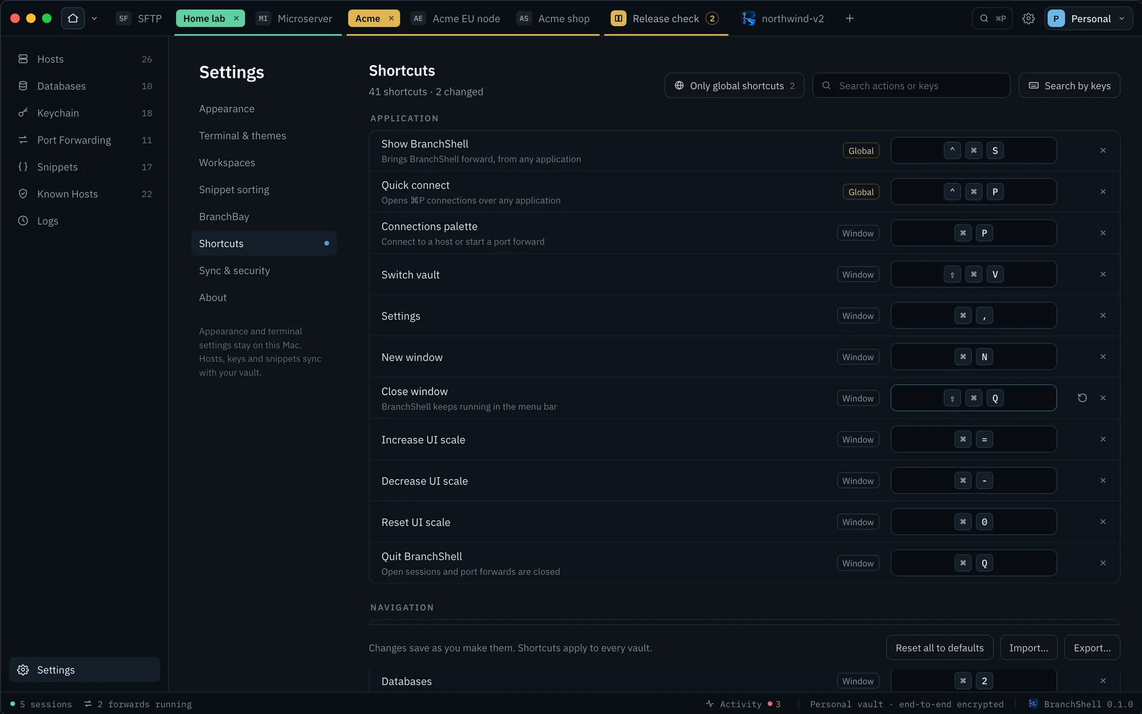Open Appearance settings page
Viewport: 1142px width, 714px height.
click(264, 109)
